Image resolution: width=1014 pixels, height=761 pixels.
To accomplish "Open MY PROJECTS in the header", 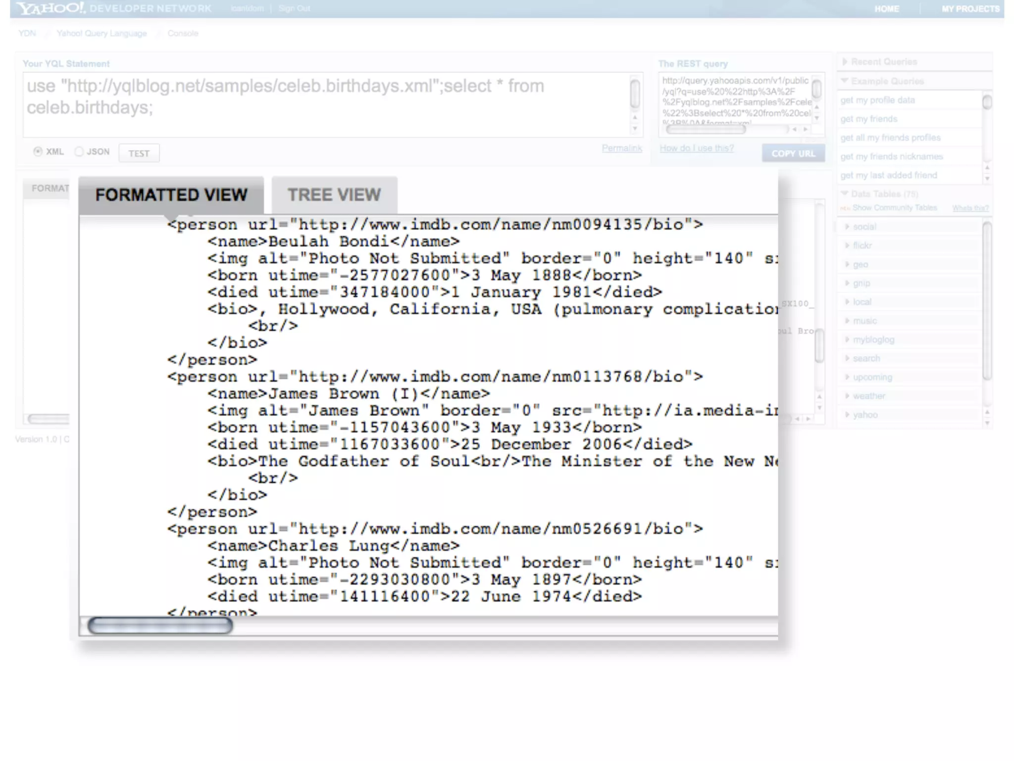I will [970, 9].
